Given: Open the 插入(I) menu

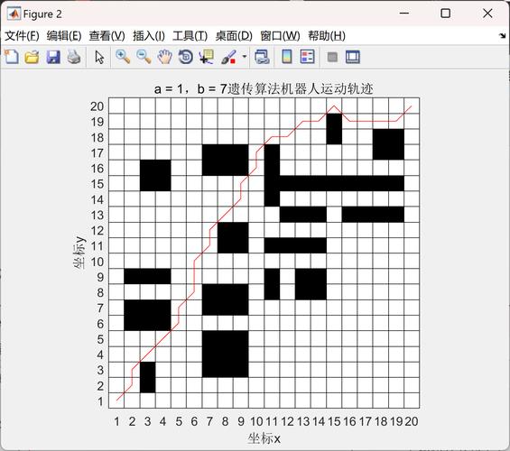Looking at the screenshot, I should (x=149, y=36).
